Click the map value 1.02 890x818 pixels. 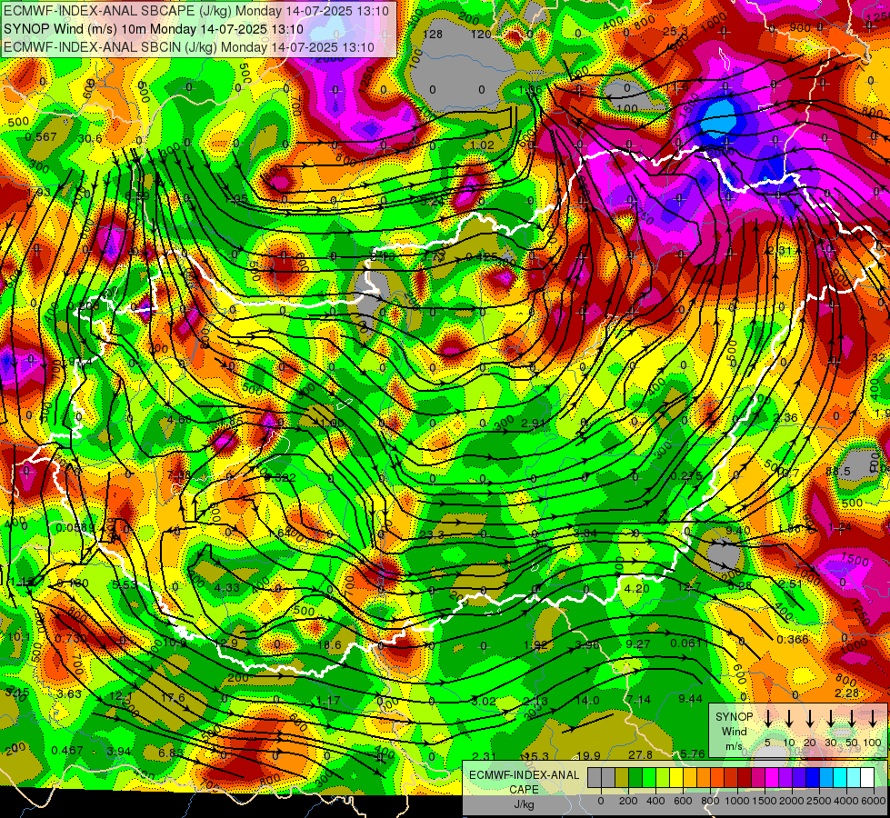point(483,145)
